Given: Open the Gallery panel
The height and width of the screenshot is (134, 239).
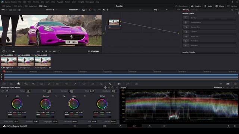Looking at the screenshot, I should [7, 6].
